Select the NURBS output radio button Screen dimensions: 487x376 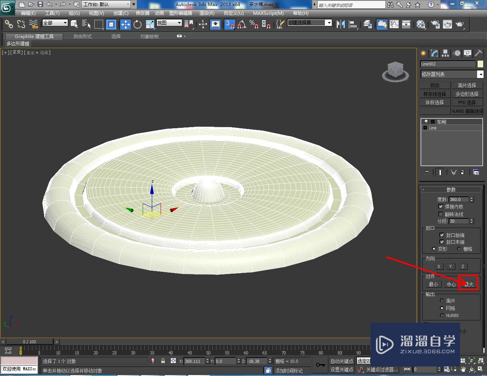(442, 315)
